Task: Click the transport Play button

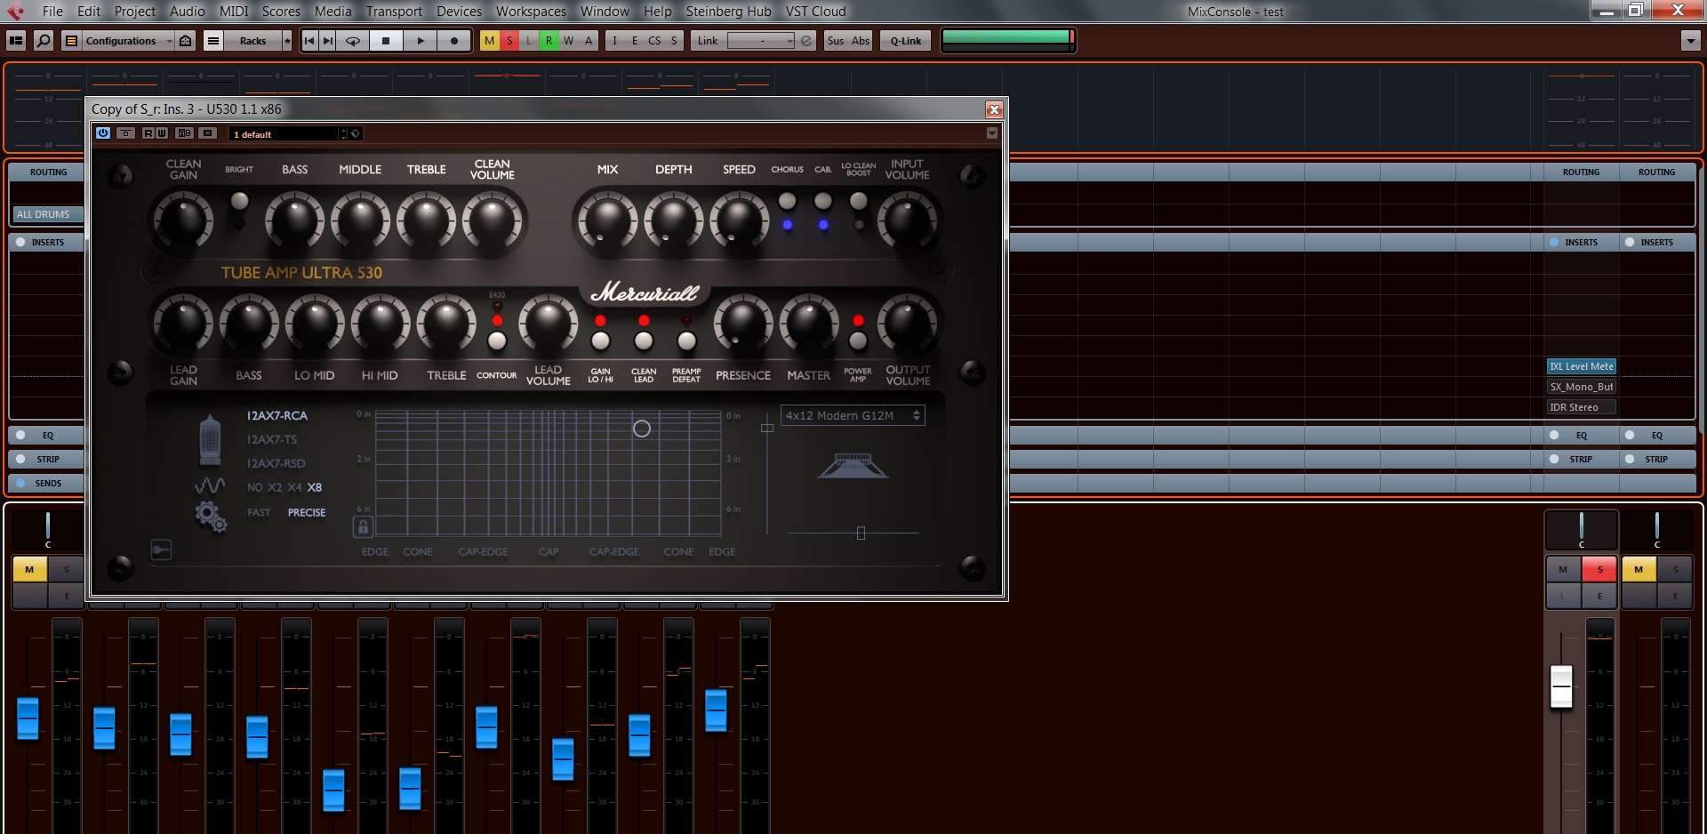Action: tap(421, 41)
